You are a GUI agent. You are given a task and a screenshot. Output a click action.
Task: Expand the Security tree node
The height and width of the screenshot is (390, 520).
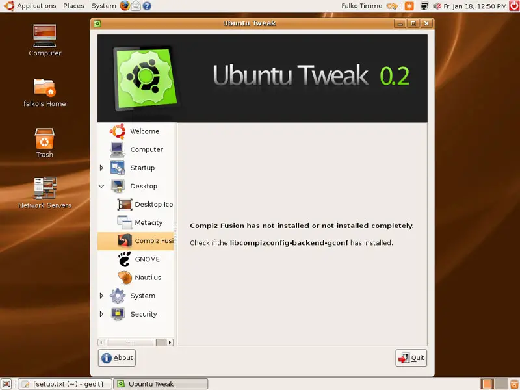(x=101, y=314)
